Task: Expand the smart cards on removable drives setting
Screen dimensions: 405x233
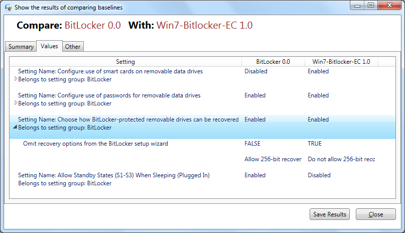Action: coord(16,79)
